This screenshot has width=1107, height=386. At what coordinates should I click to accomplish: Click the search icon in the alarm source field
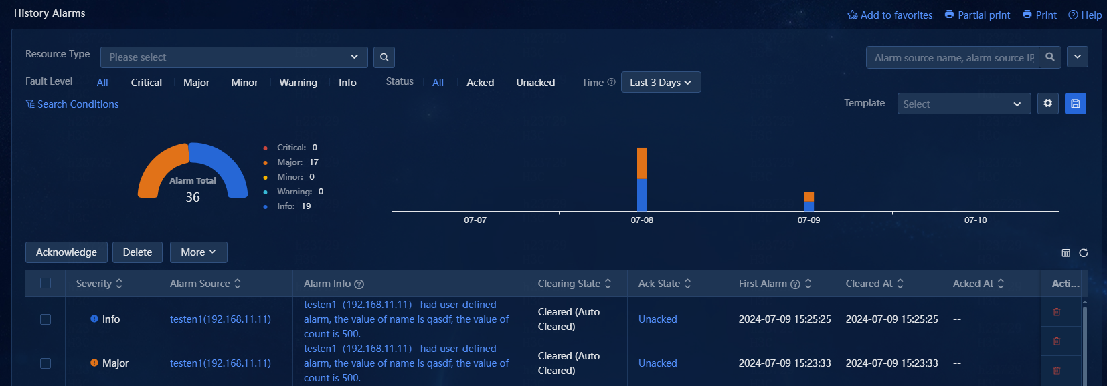(x=1050, y=57)
